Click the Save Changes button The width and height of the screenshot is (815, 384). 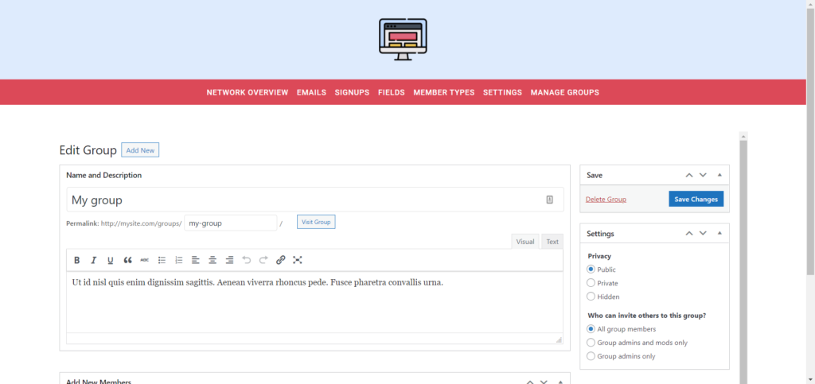click(696, 199)
